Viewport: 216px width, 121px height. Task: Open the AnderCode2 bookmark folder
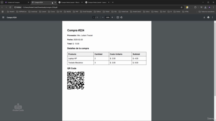point(136,12)
